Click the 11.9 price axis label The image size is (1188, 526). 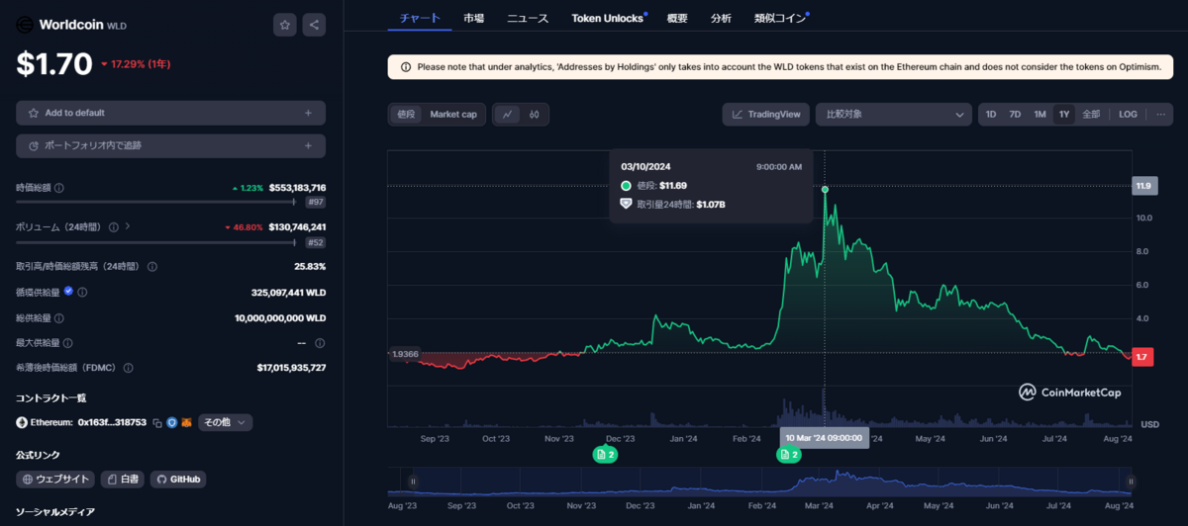[1143, 186]
